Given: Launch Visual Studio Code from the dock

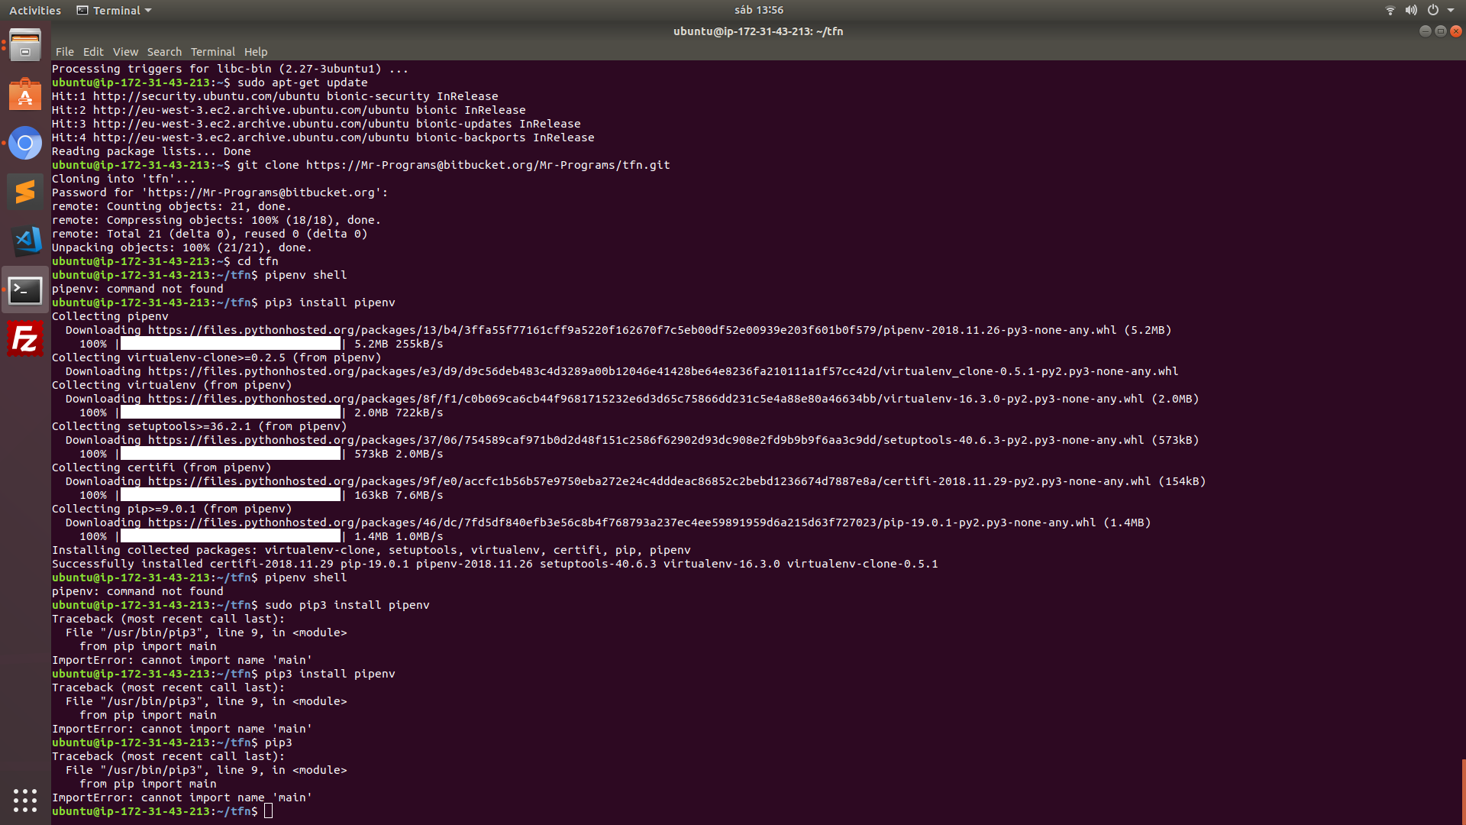Looking at the screenshot, I should (25, 241).
